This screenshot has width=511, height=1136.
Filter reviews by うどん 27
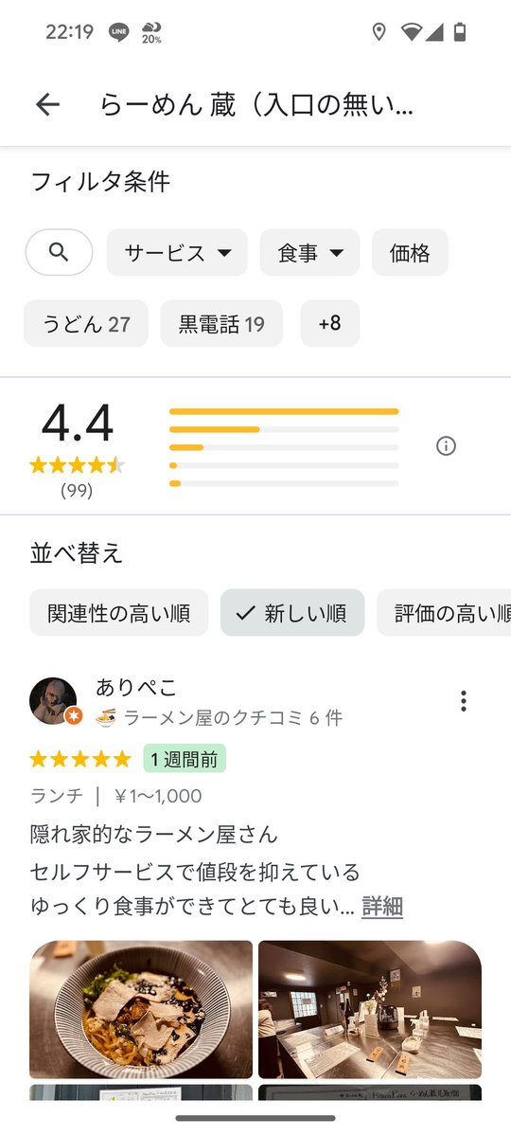(x=86, y=323)
